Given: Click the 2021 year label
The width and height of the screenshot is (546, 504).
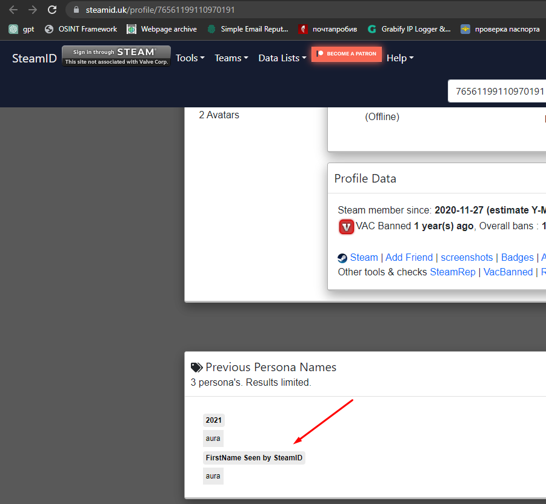Looking at the screenshot, I should coord(213,420).
